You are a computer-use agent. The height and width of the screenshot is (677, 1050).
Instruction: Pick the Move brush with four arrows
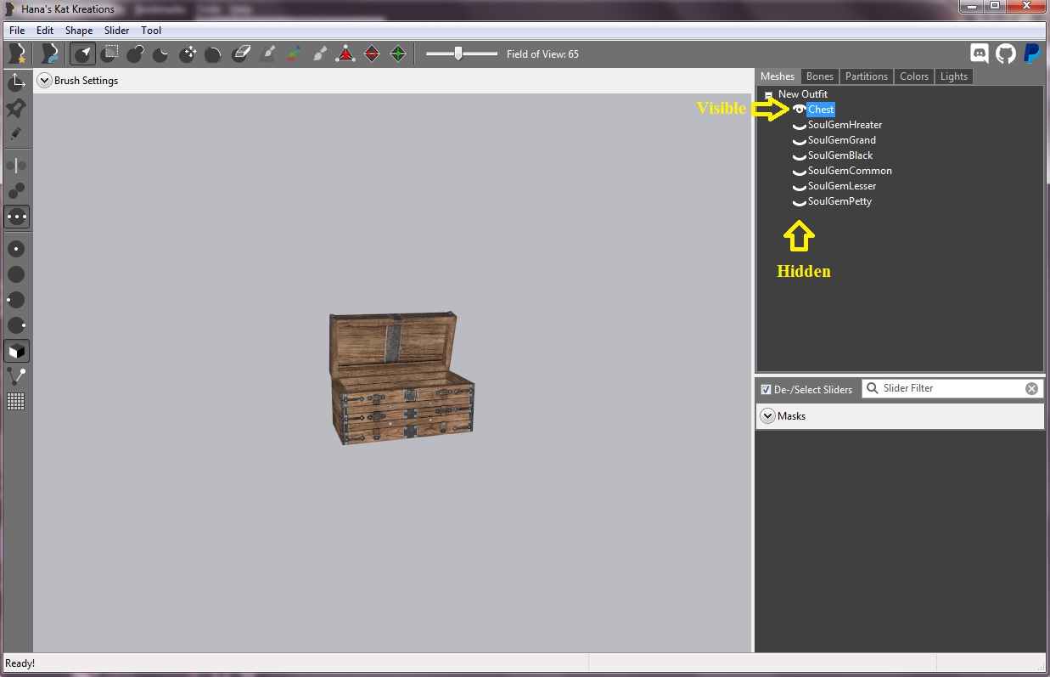click(188, 54)
